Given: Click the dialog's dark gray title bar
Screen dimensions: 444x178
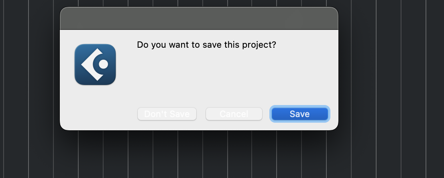Looking at the screenshot, I should point(199,18).
